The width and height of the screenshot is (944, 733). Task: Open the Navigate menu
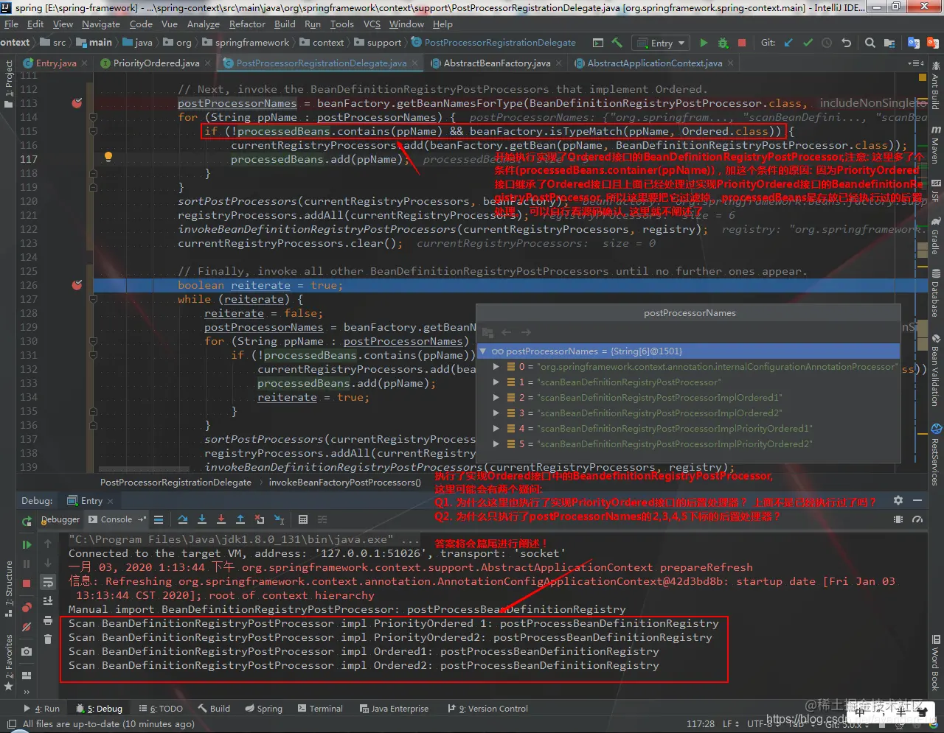[x=101, y=24]
